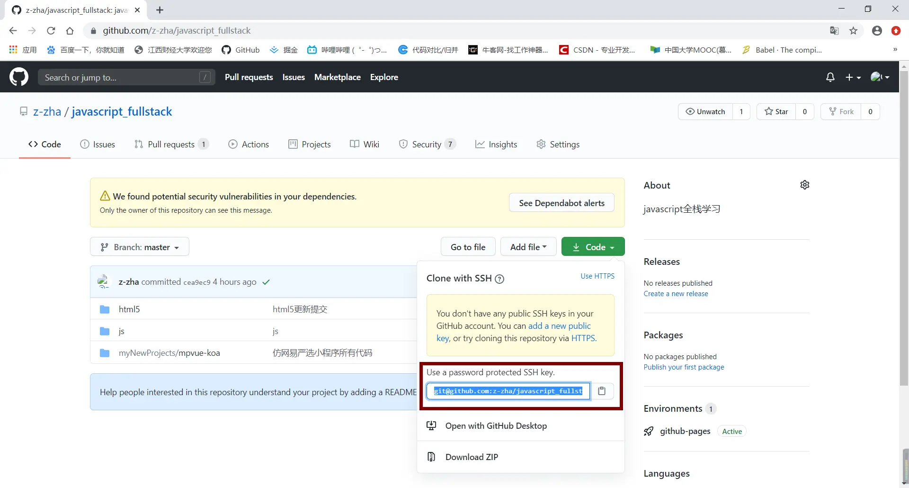Toggle Unwatch on this repository
Screen dimensions: 909x488
pos(705,112)
